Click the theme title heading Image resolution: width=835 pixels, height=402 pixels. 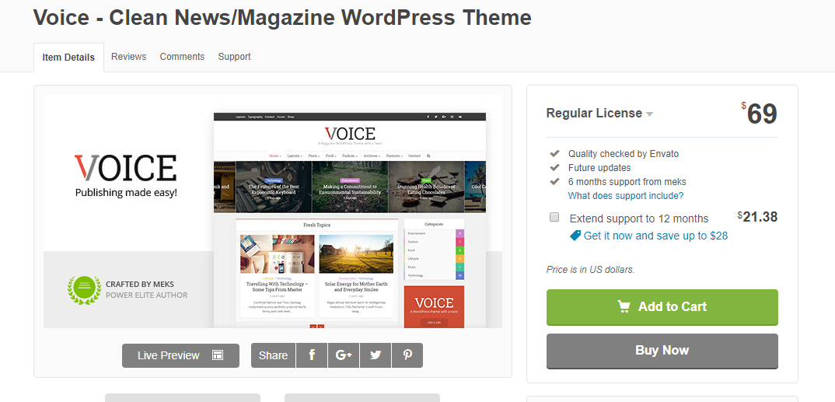[282, 18]
